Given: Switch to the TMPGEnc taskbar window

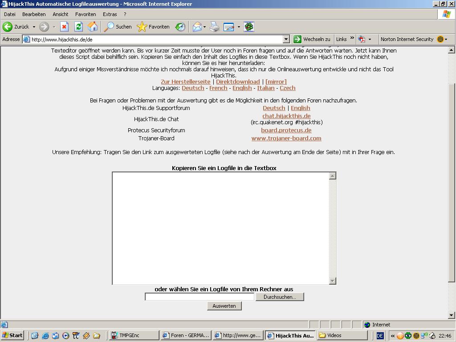Looking at the screenshot, I should click(134, 336).
